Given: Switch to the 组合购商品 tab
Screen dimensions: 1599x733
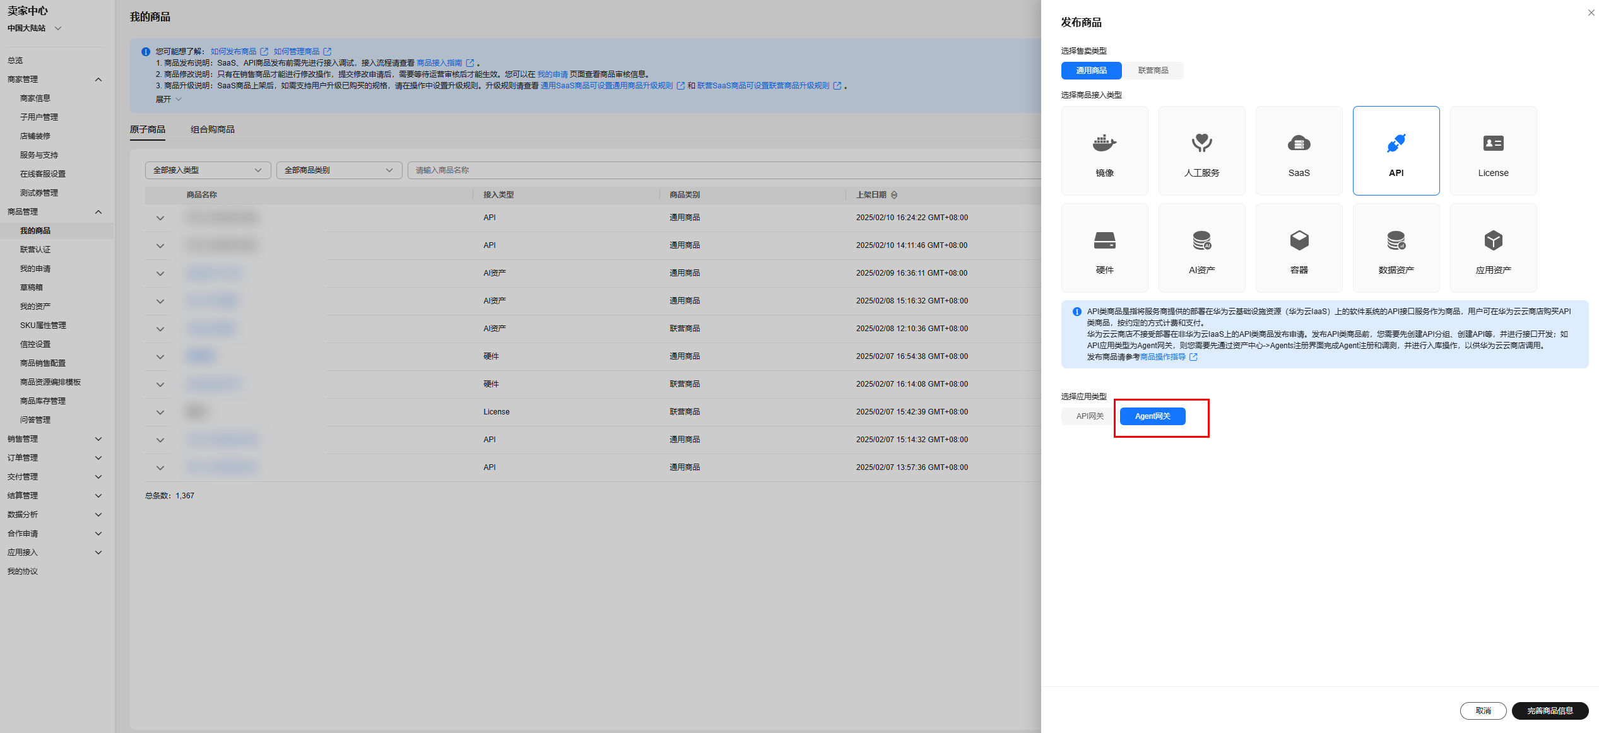Looking at the screenshot, I should click(213, 129).
